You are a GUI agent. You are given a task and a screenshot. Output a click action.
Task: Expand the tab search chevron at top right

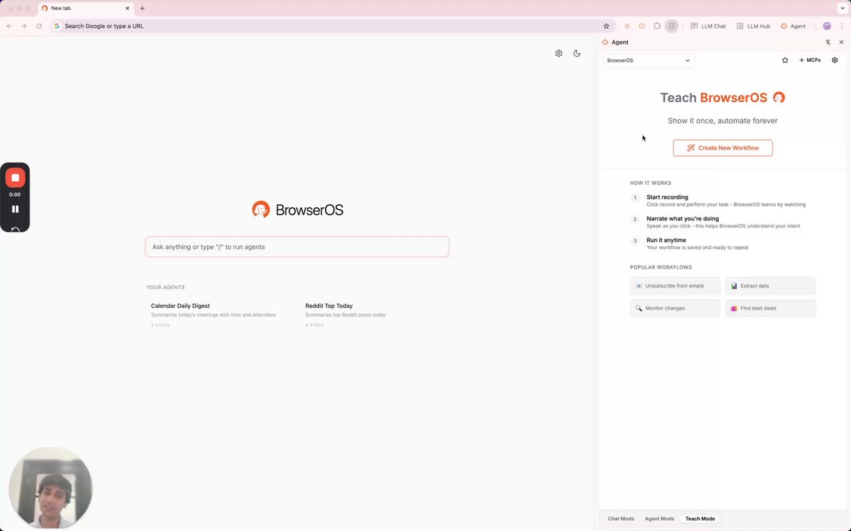[842, 8]
